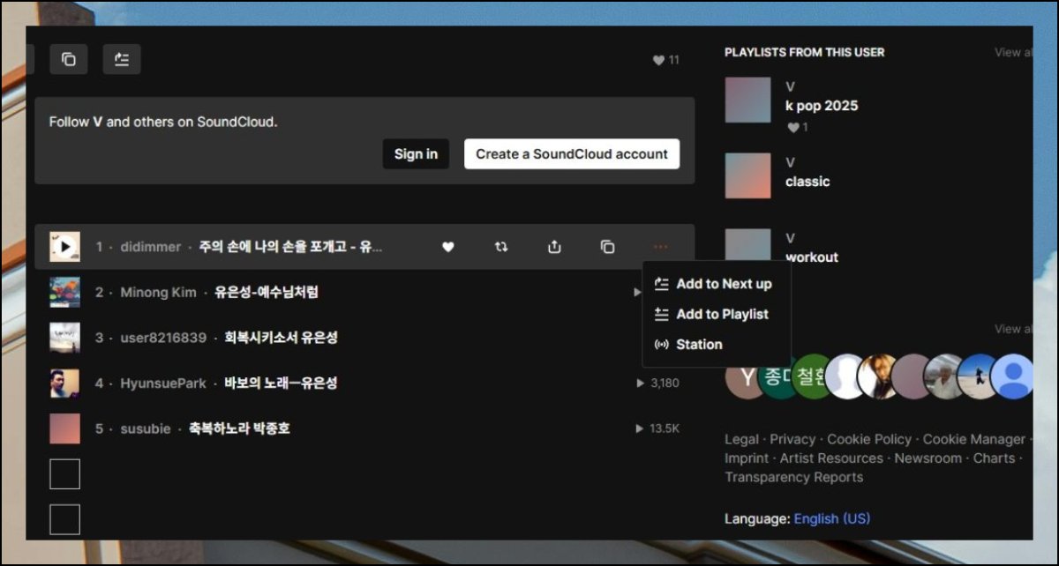Click the 종다 green avatar
Screen dimensions: 1059x566
[777, 376]
